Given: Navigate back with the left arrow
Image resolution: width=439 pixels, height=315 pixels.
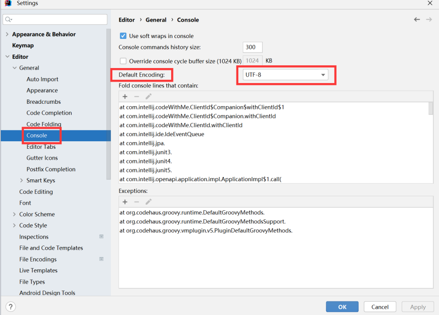Looking at the screenshot, I should point(417,20).
